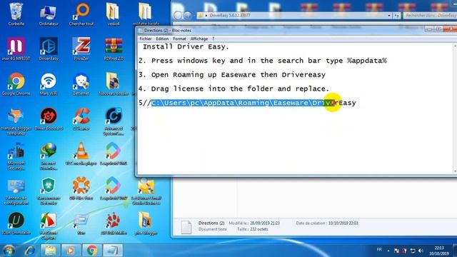Open the Format menu in Notepad
Image resolution: width=457 pixels, height=257 pixels.
[x=179, y=39]
